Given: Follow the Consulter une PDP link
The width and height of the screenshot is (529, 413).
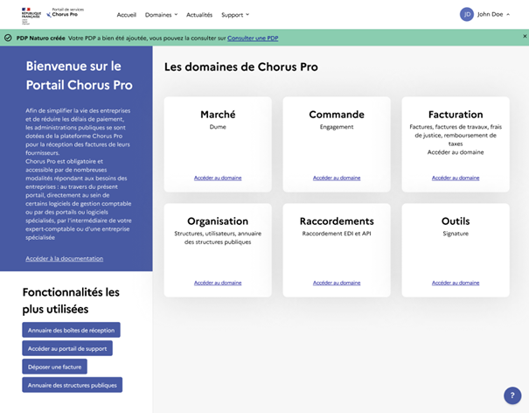Looking at the screenshot, I should (x=253, y=38).
